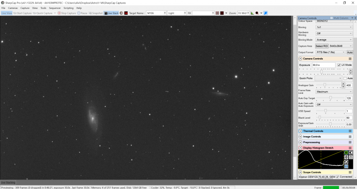This screenshot has width=357, height=189.
Task: Take a Snapshot
Action: (x=95, y=13)
